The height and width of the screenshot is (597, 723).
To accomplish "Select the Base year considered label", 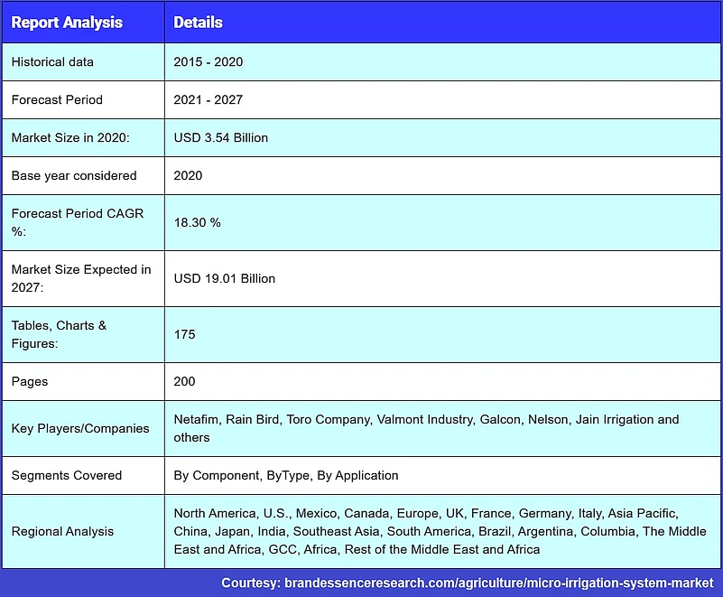I will 74,176.
